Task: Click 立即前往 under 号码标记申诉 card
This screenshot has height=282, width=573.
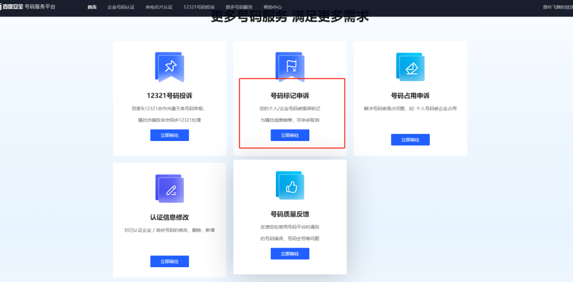Action: [x=290, y=135]
